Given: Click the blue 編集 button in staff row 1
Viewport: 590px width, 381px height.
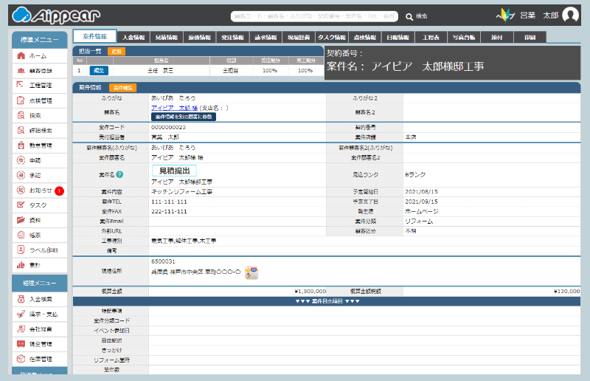Looking at the screenshot, I should (99, 70).
